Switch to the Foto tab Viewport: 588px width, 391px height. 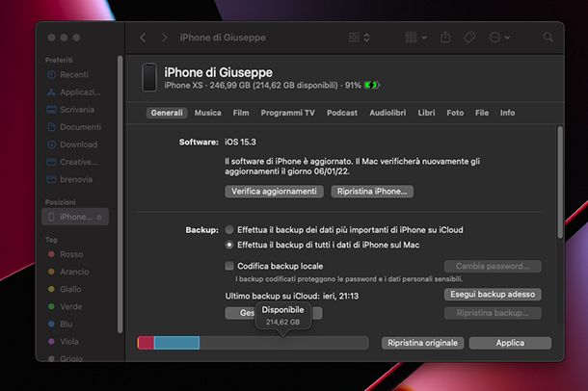[x=455, y=113]
